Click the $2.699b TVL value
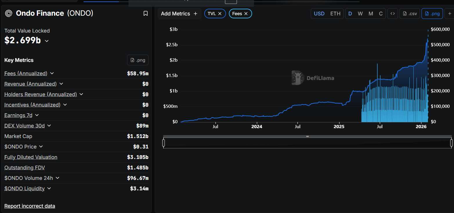 (23, 40)
